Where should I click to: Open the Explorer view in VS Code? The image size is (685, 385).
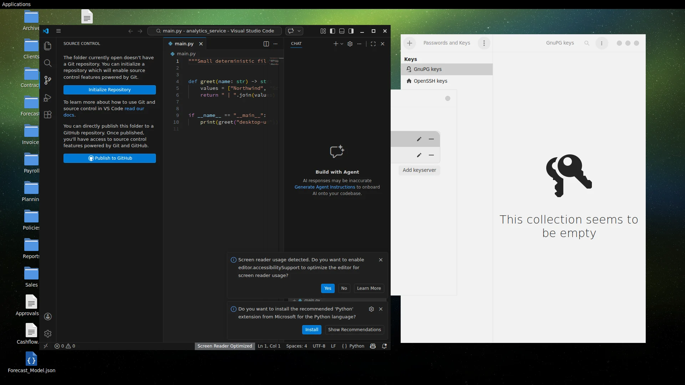click(47, 46)
